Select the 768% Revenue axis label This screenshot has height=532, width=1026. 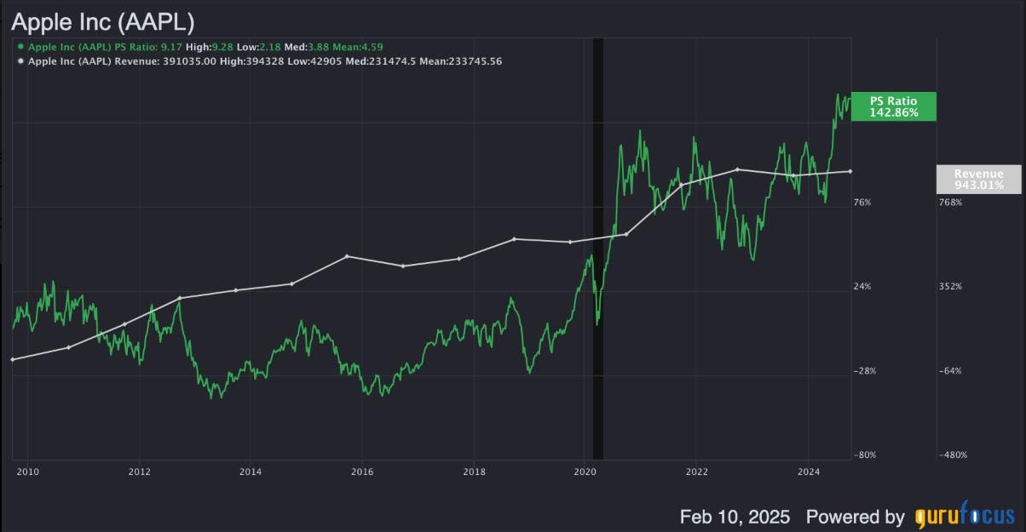tap(949, 203)
